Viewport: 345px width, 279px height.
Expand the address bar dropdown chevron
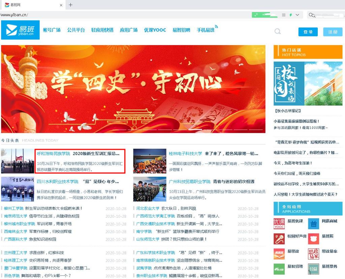297,15
